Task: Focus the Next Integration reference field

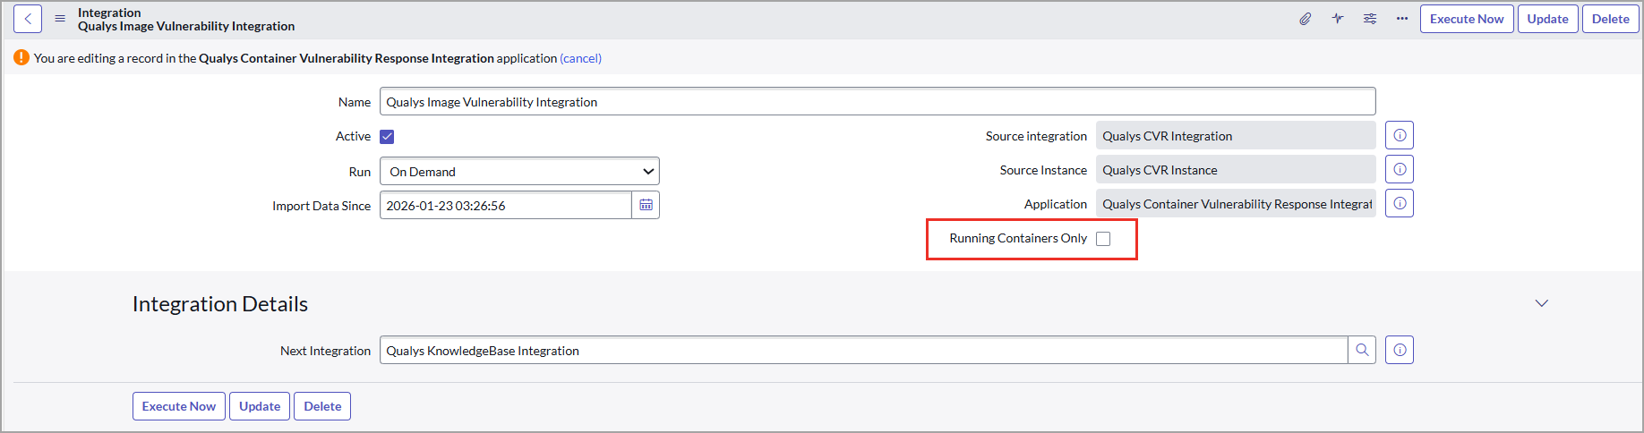Action: pyautogui.click(x=864, y=350)
